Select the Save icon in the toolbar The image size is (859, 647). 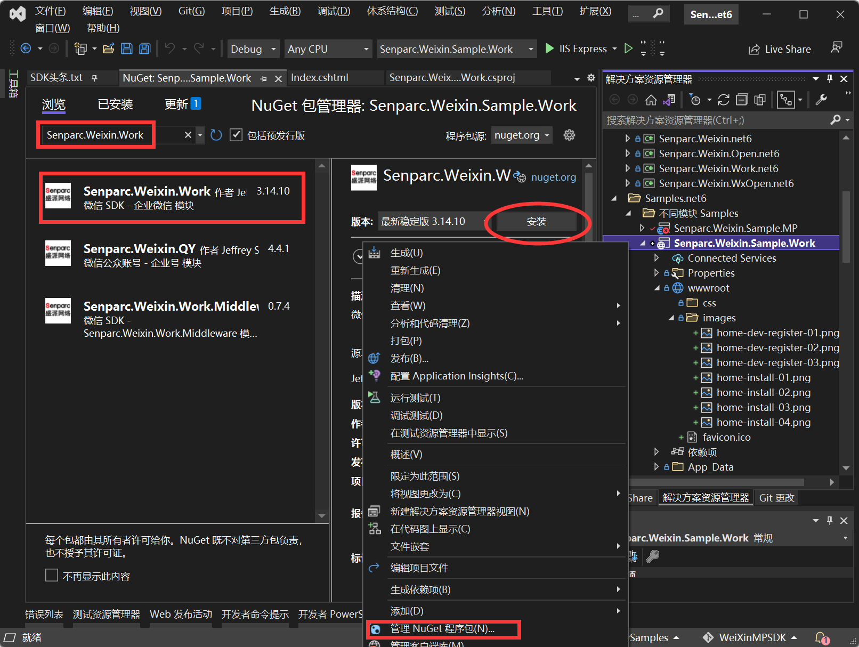pyautogui.click(x=127, y=48)
